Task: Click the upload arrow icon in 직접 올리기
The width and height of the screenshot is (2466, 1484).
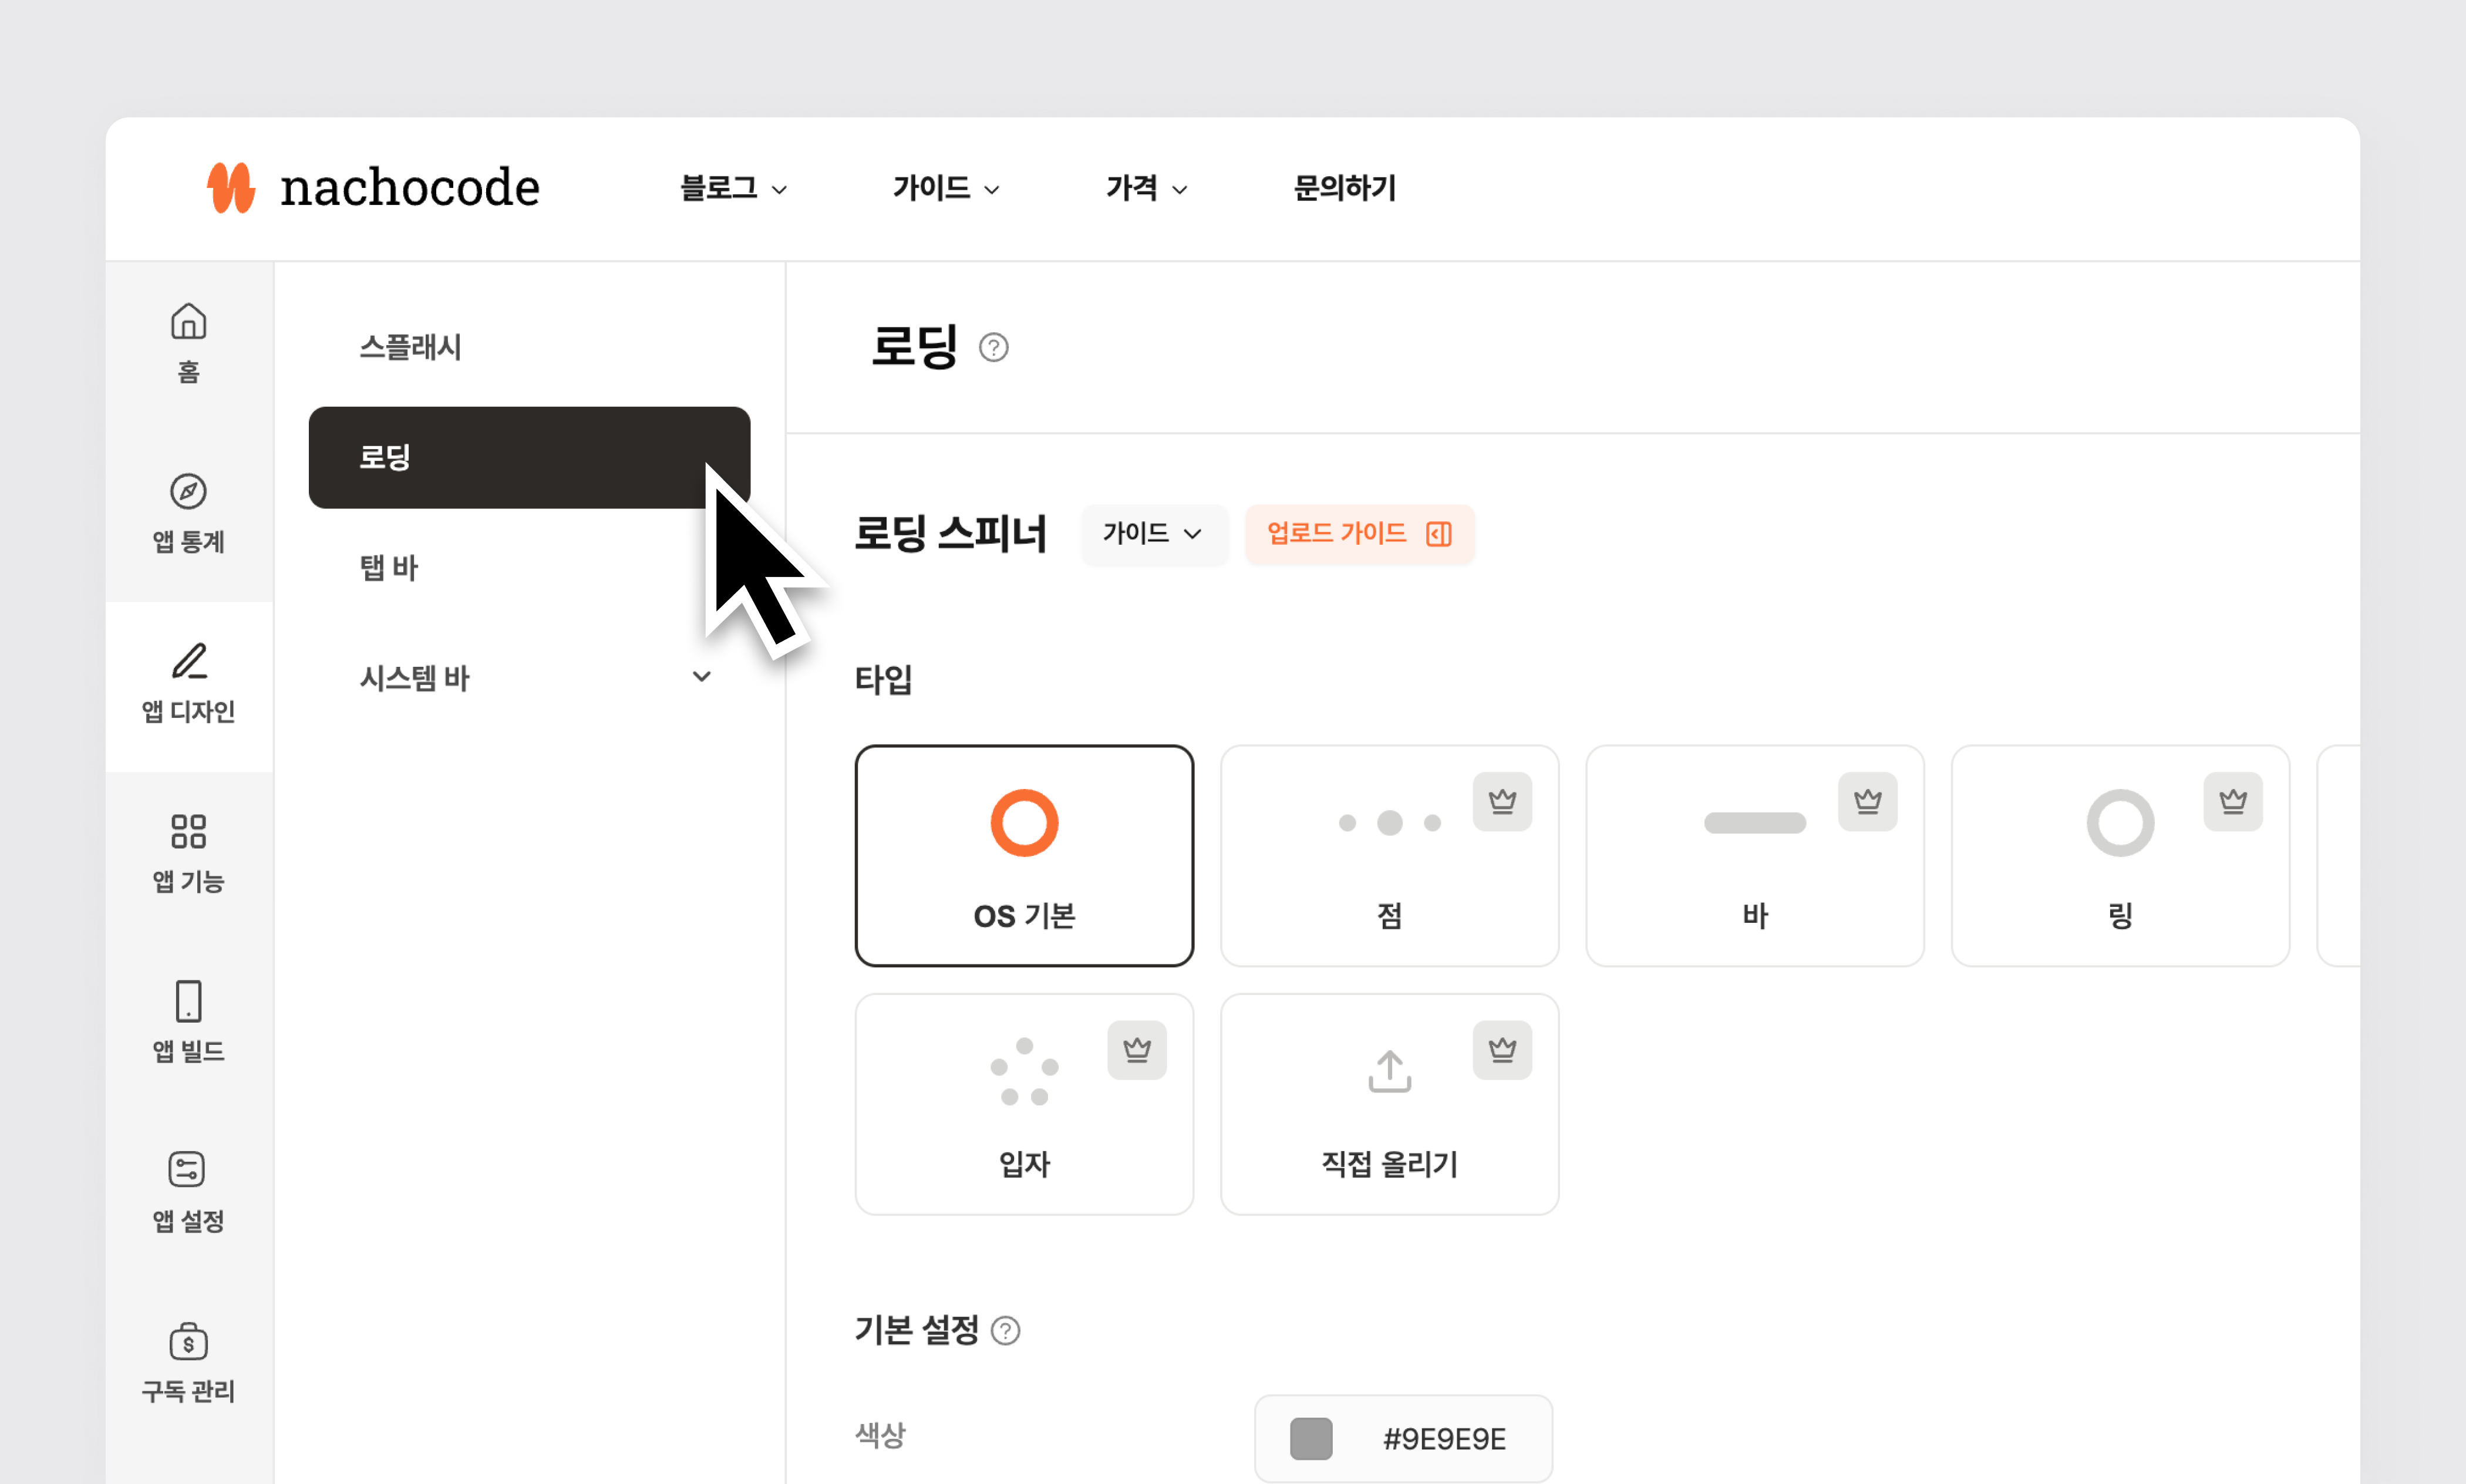Action: pyautogui.click(x=1389, y=1071)
